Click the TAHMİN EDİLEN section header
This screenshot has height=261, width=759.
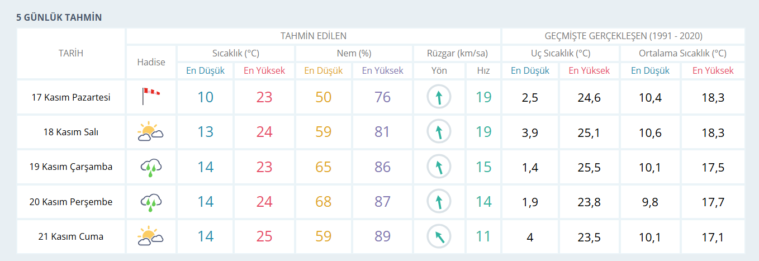313,36
